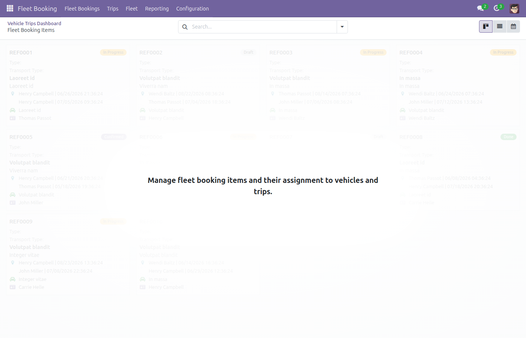This screenshot has width=526, height=338.
Task: Open booking card REF0002
Action: coord(198,85)
